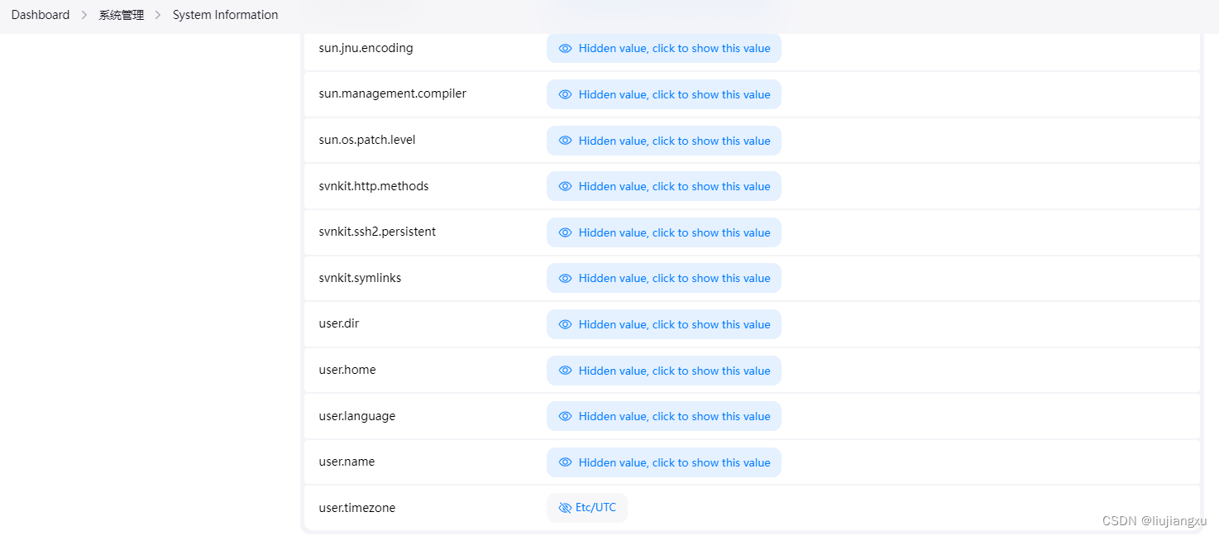The width and height of the screenshot is (1219, 536).
Task: Click eye icon in sun.management.compiler row
Action: pyautogui.click(x=566, y=94)
